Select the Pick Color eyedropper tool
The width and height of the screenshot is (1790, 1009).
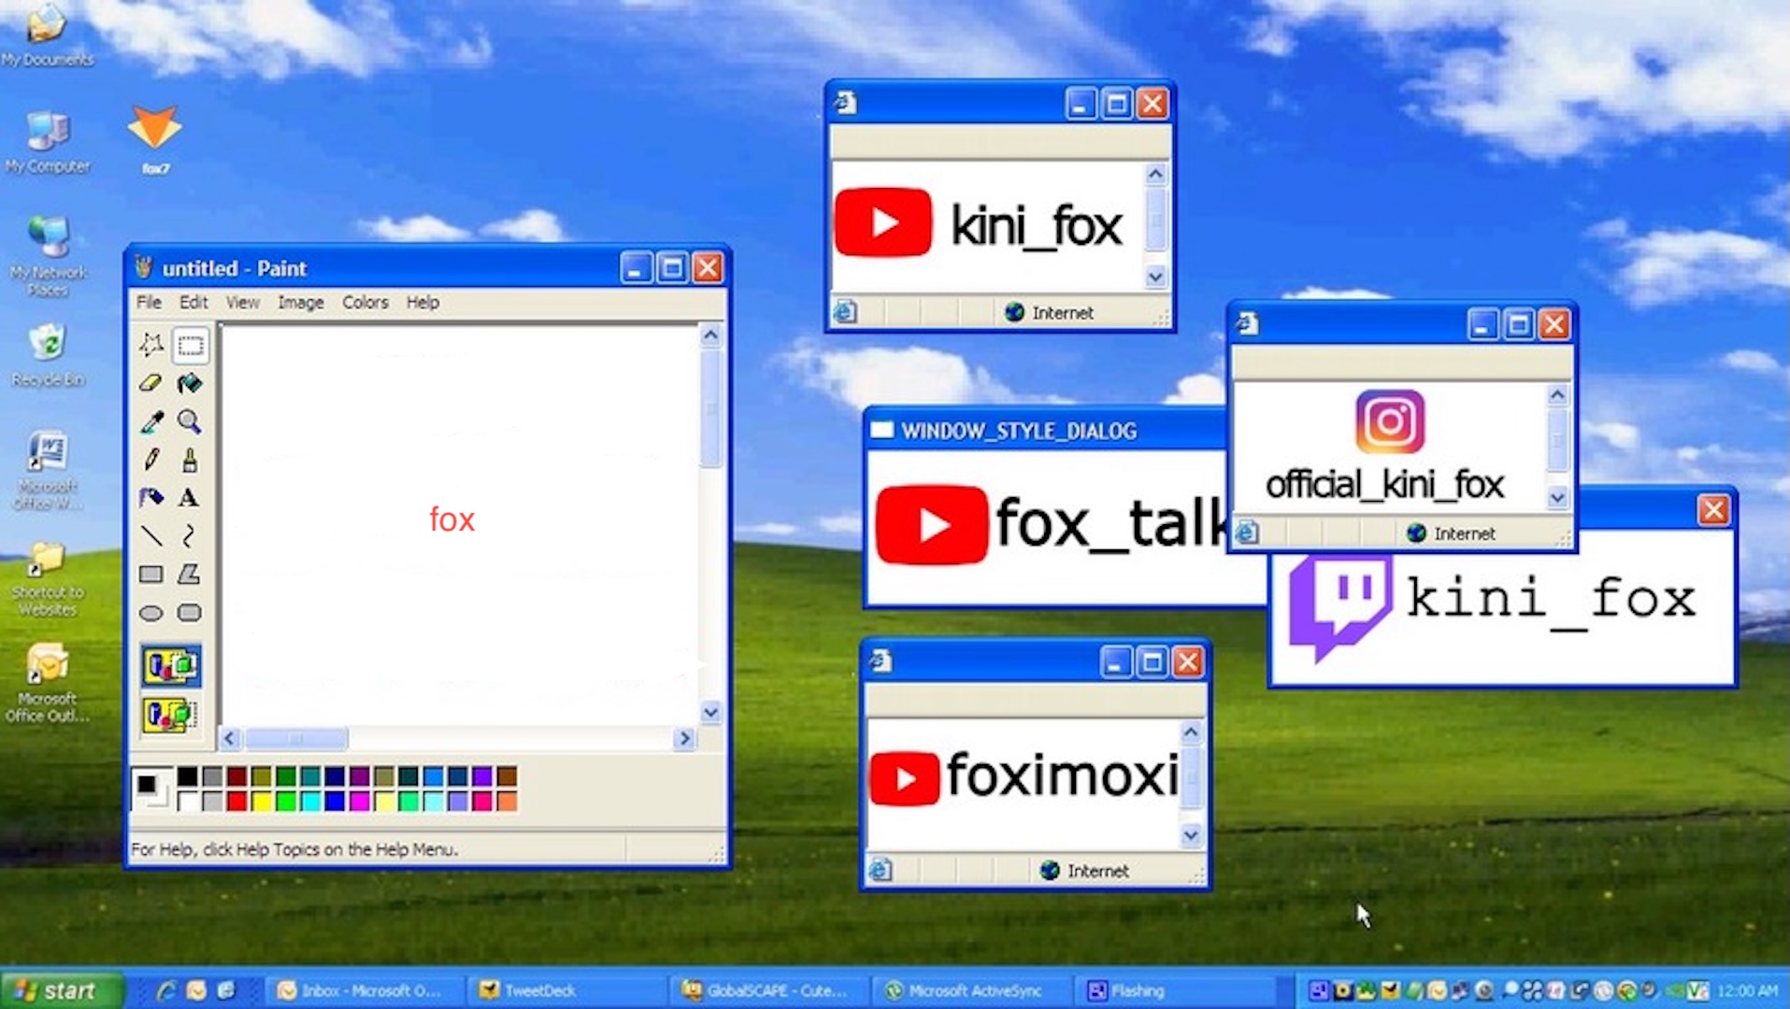point(150,421)
